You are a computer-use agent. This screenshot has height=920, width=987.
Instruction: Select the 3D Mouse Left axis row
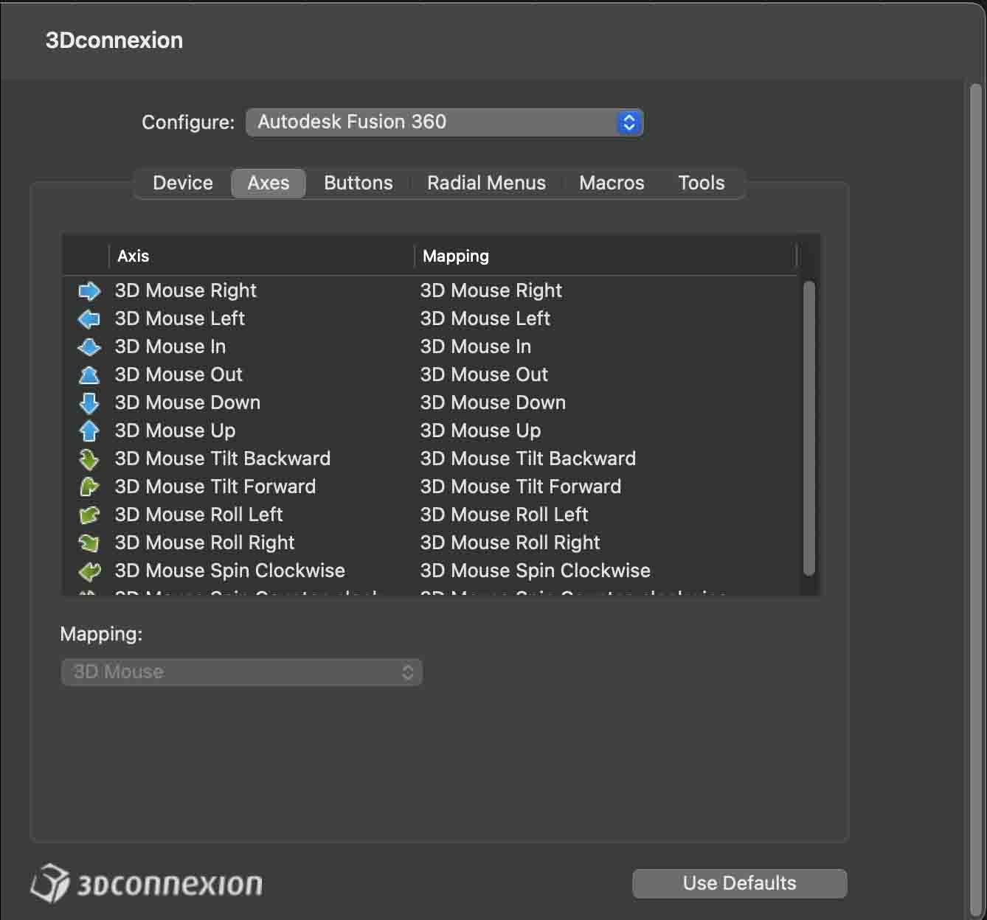431,319
